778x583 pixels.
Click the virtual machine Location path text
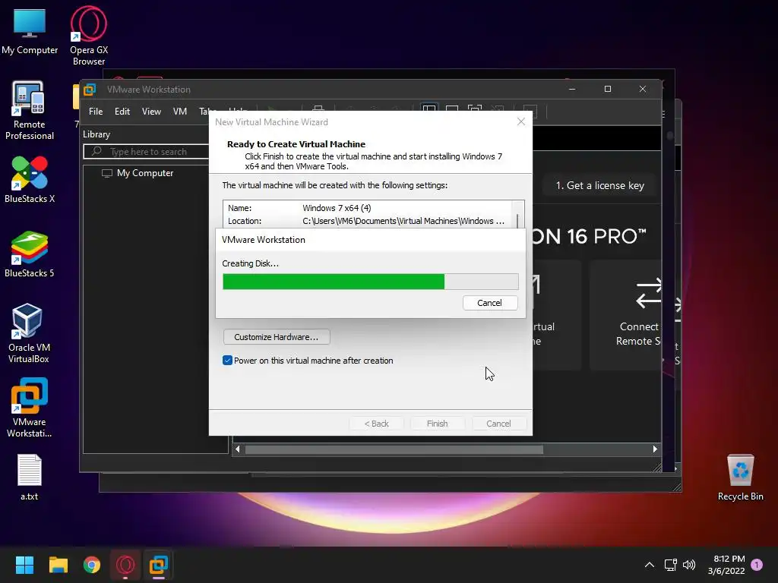tap(403, 221)
